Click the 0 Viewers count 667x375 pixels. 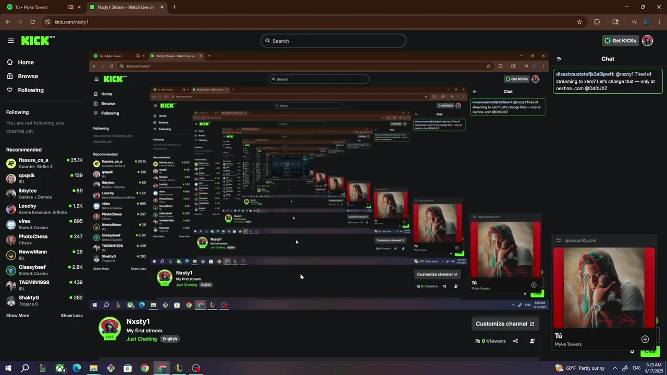coord(490,341)
